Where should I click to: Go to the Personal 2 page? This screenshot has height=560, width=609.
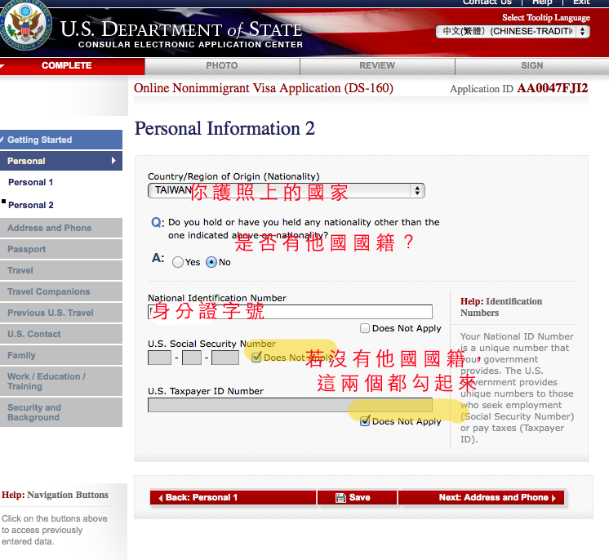click(x=31, y=205)
